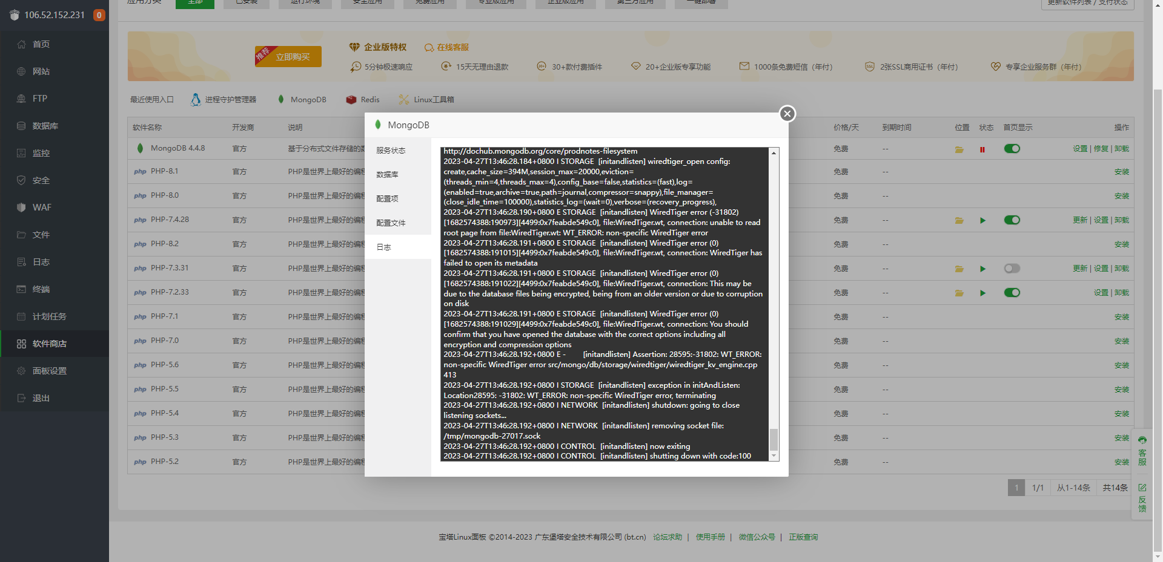The image size is (1163, 562).
Task: Open the 网站 websites section
Action: pyautogui.click(x=41, y=71)
